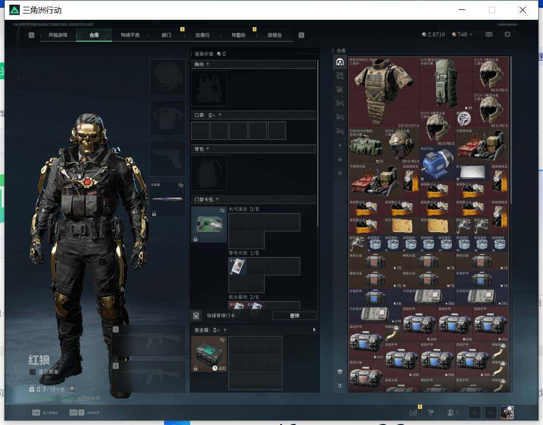This screenshot has width=543, height=425.
Task: Show help for 门禁卡包
Action: point(217,200)
